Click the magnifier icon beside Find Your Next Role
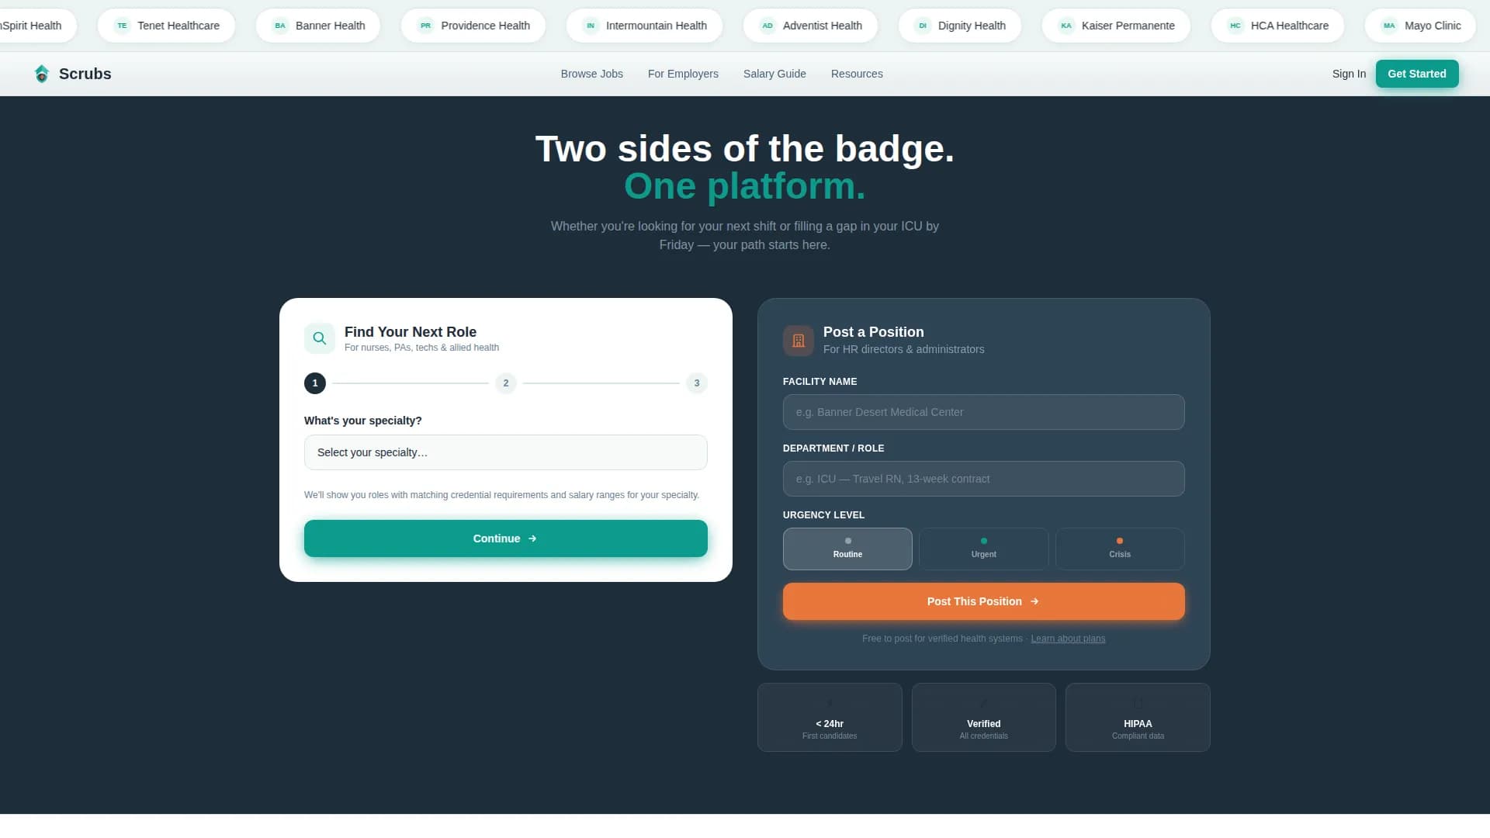 320,338
